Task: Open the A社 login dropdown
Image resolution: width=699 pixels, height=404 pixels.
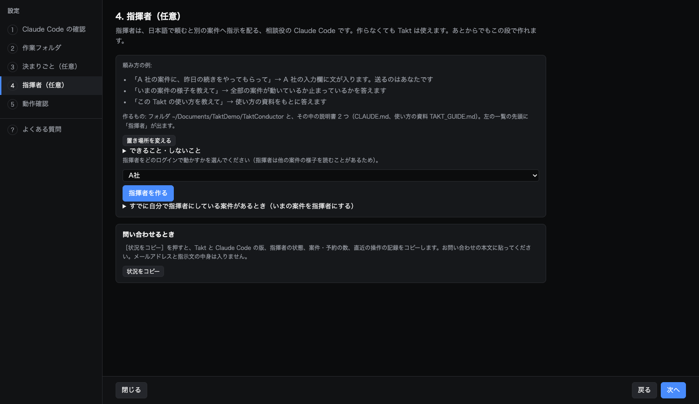Action: pos(330,175)
